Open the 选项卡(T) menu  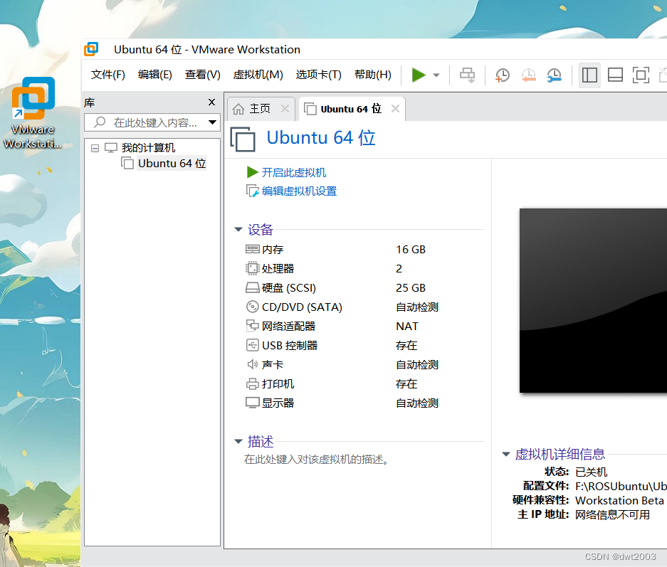319,75
